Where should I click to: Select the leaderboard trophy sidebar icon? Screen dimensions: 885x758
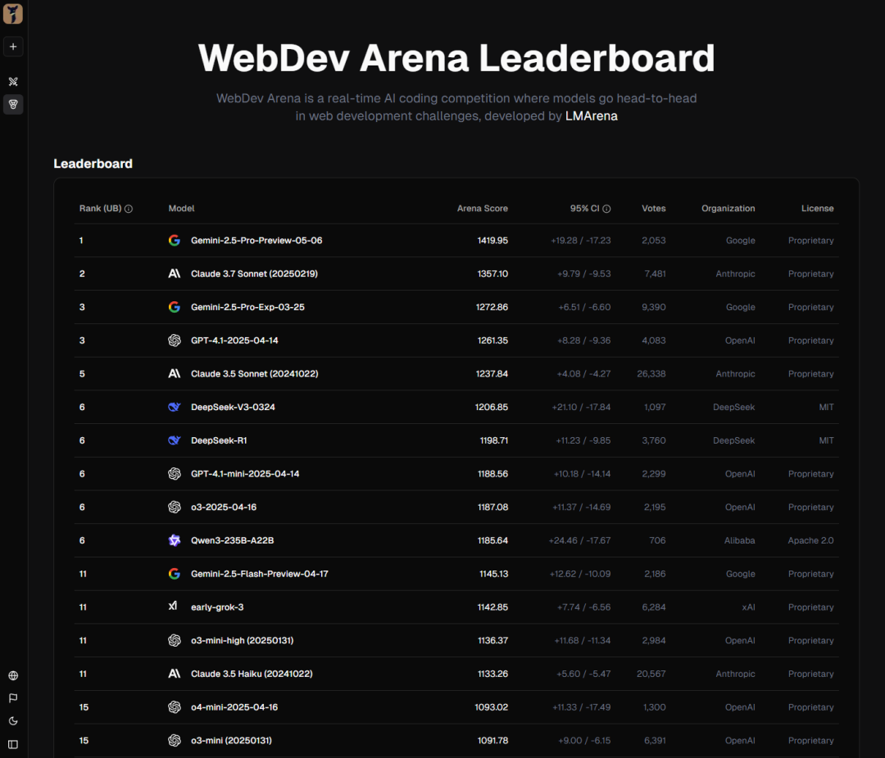point(13,104)
